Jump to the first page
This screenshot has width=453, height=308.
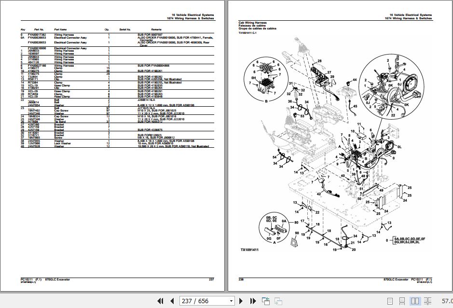tap(161, 301)
